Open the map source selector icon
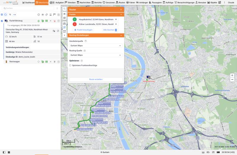Viewport: 237px width, 155px height. (64, 18)
